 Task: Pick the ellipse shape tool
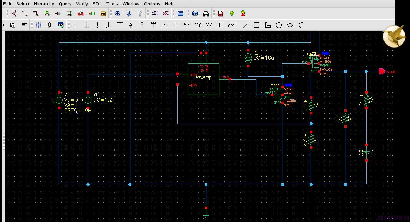click(290, 25)
